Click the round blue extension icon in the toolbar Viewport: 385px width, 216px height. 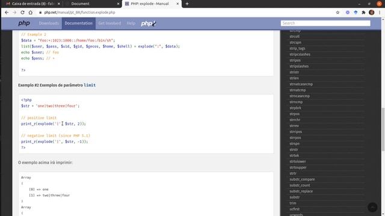coord(348,13)
